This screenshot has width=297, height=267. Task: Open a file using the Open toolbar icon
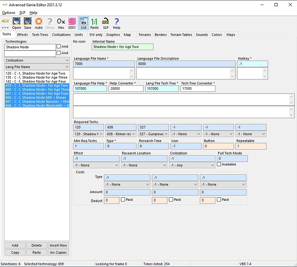[x=16, y=23]
